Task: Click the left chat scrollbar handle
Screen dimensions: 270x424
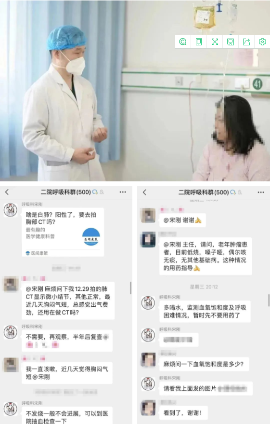Action: (131, 288)
